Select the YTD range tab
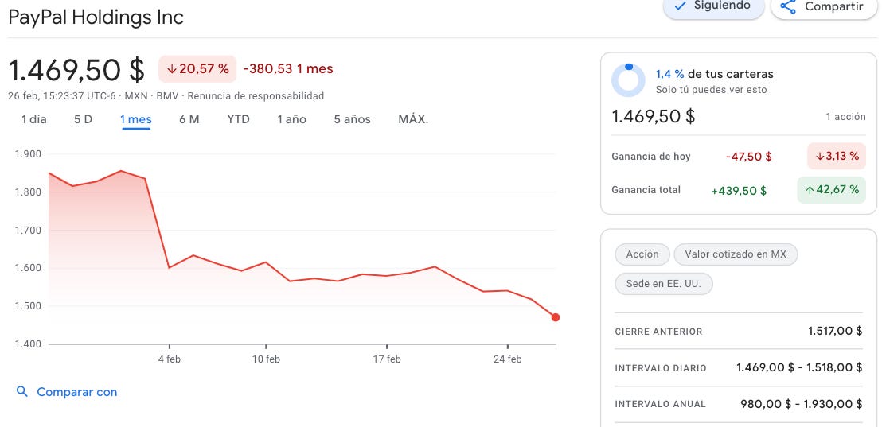882x427 pixels. click(238, 120)
